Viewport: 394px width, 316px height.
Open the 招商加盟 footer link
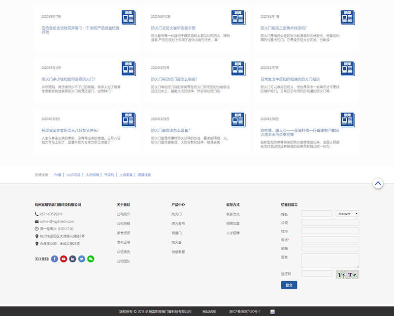click(233, 224)
